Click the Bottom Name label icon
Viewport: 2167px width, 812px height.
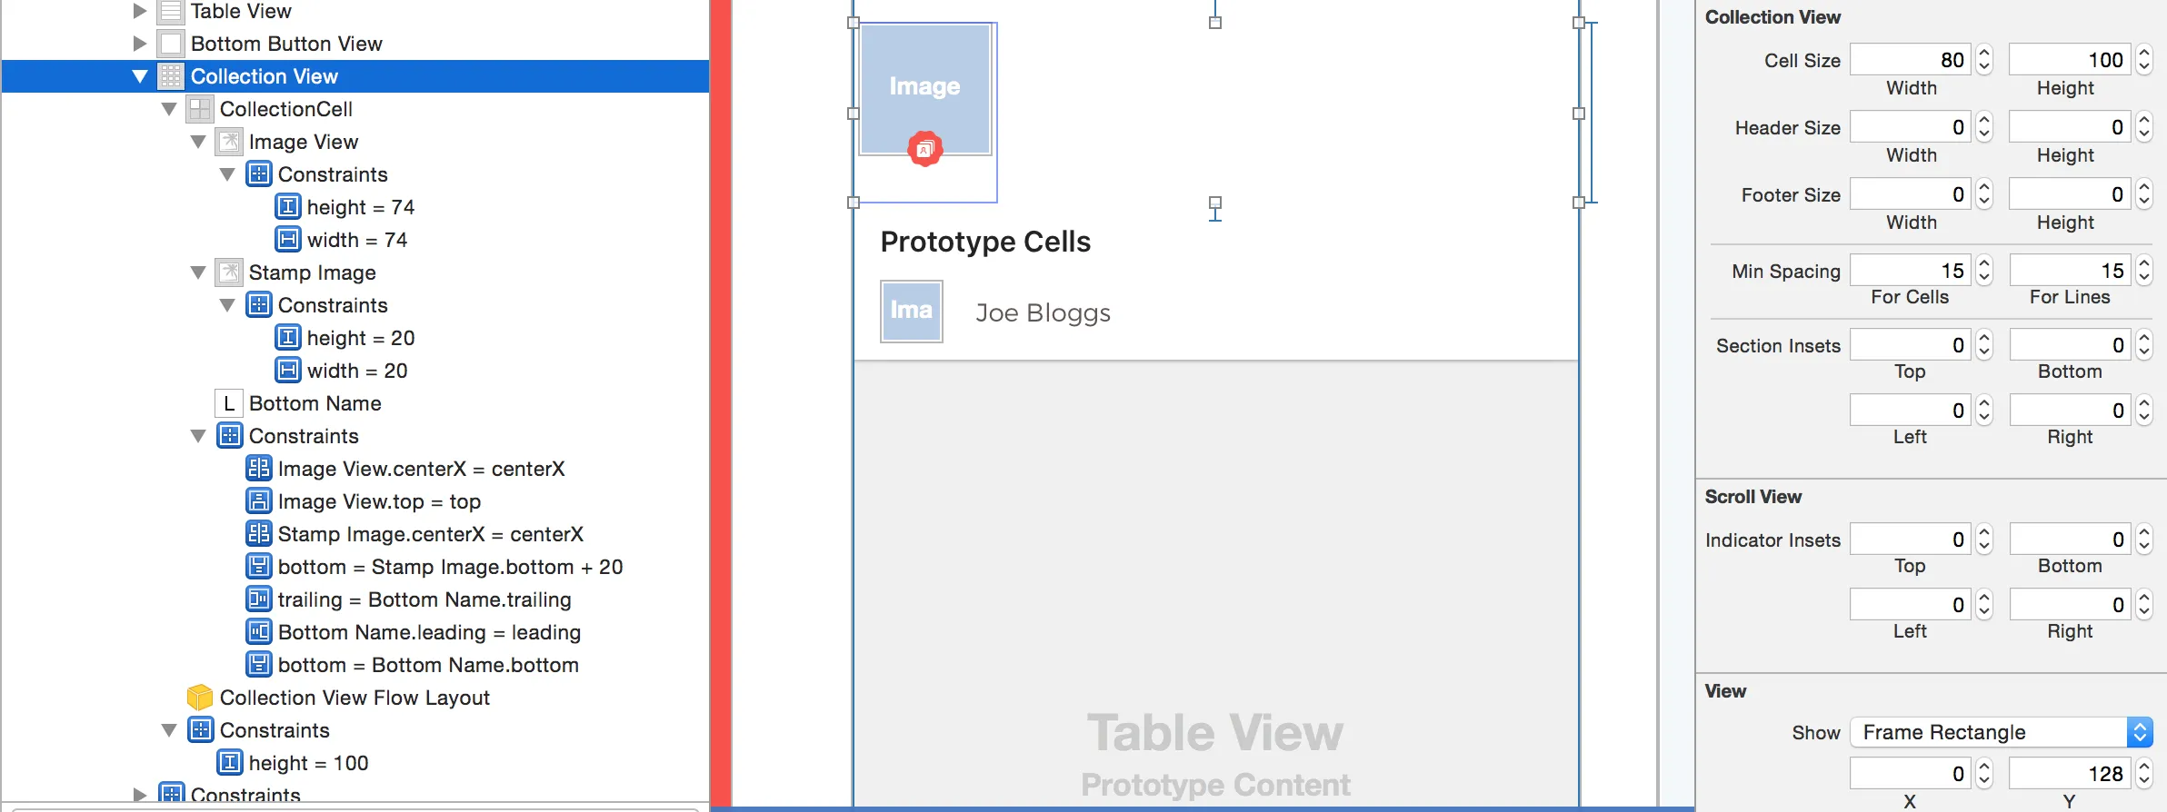(228, 403)
